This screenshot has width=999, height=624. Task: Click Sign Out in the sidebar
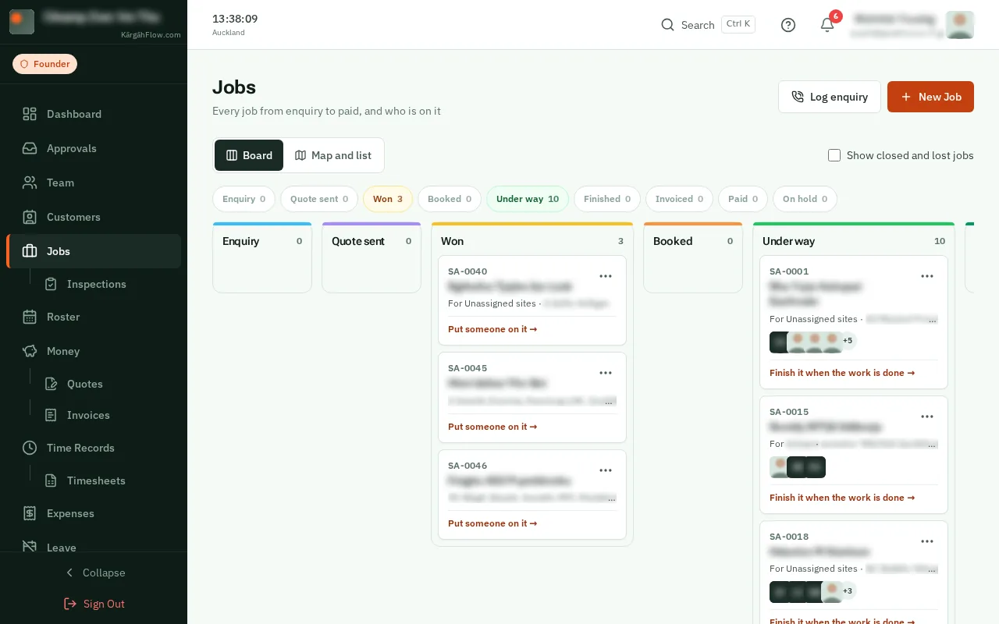[x=94, y=604]
